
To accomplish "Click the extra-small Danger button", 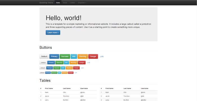I will tap(71, 73).
